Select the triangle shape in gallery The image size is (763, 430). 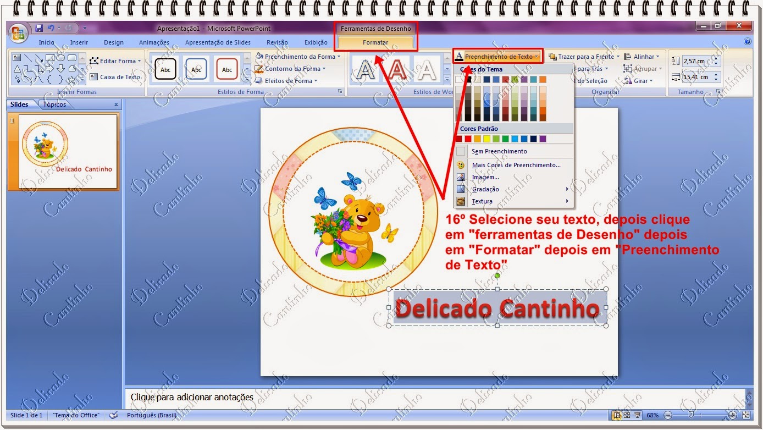pos(16,69)
